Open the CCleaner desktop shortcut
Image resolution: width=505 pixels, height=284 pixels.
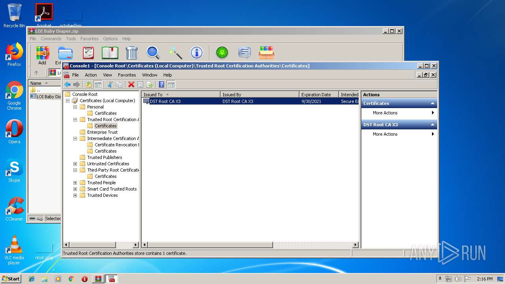pyautogui.click(x=14, y=209)
